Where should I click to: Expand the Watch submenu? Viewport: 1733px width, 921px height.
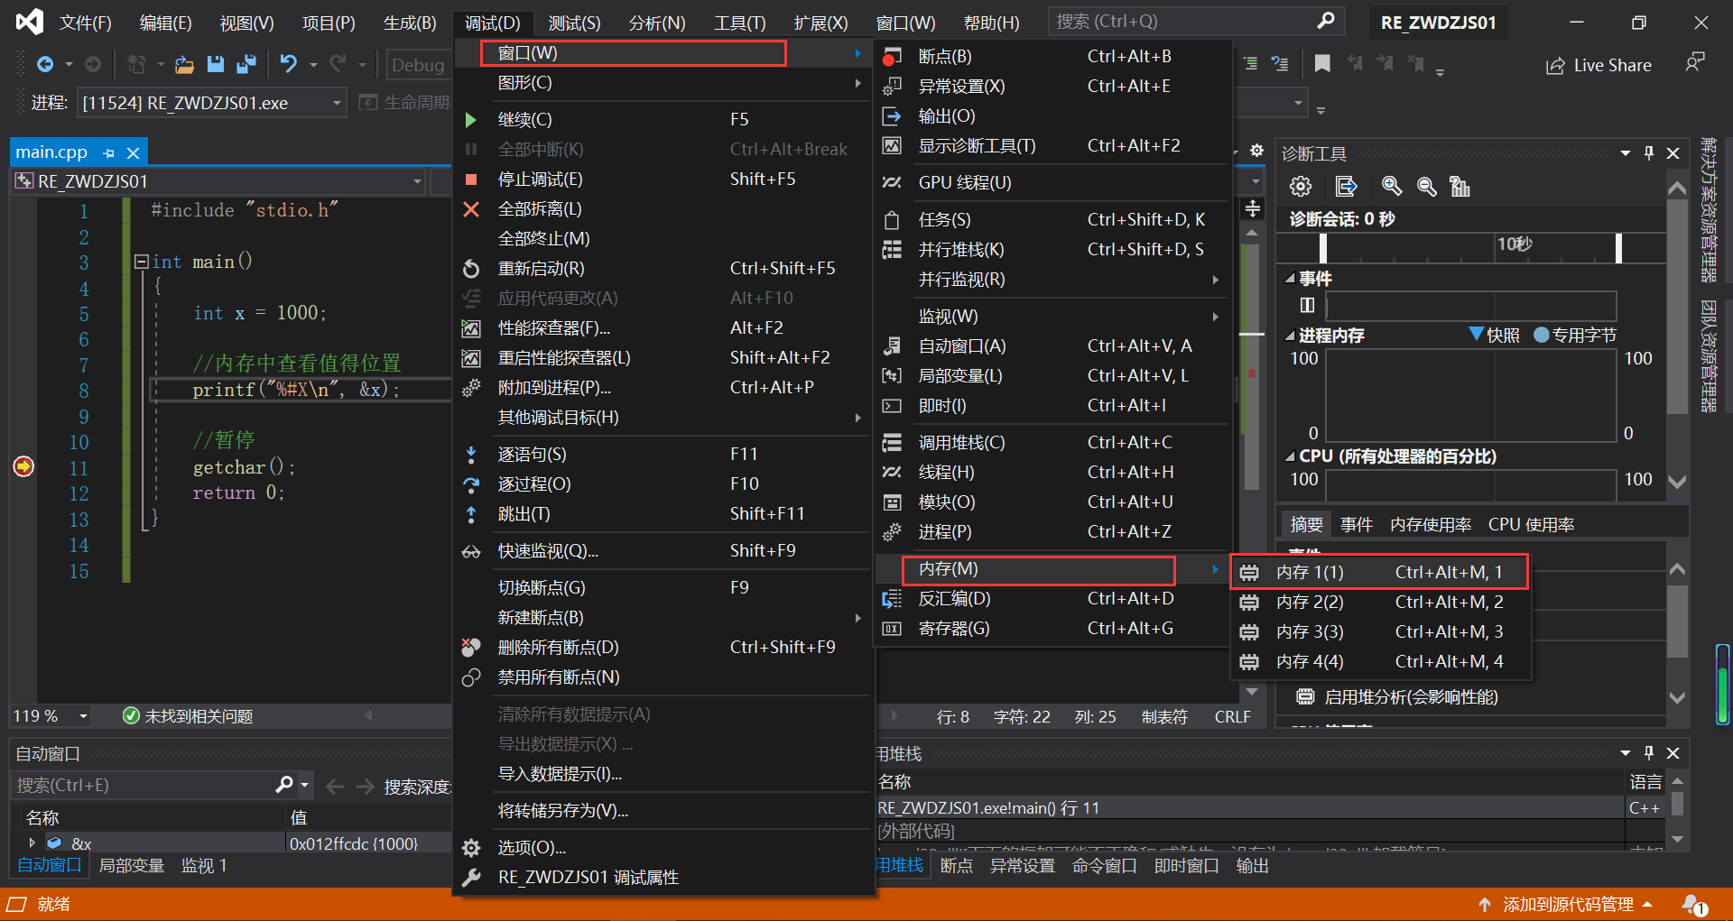click(x=1052, y=316)
